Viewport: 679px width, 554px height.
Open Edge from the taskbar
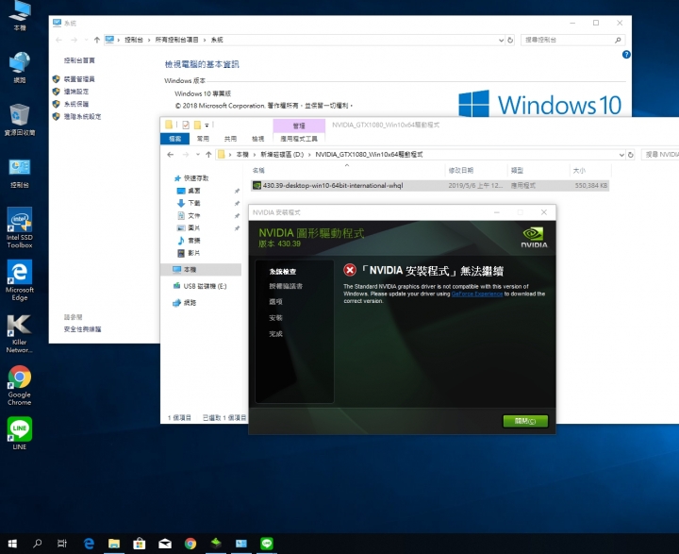pos(89,544)
